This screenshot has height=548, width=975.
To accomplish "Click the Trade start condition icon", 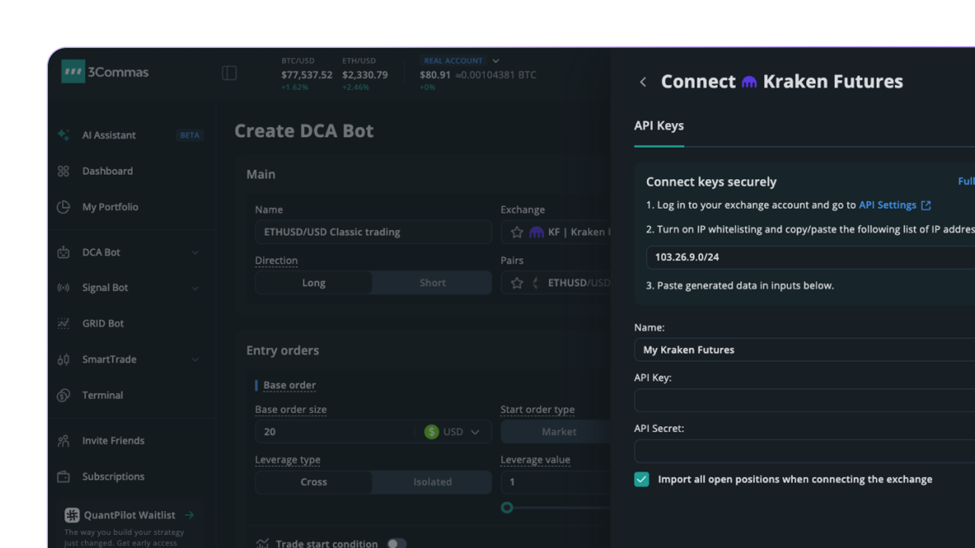I will [262, 544].
